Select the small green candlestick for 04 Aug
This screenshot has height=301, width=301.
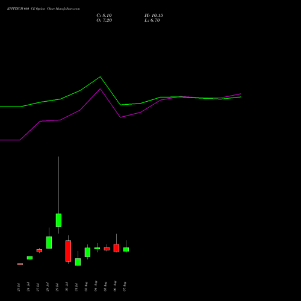(97, 249)
